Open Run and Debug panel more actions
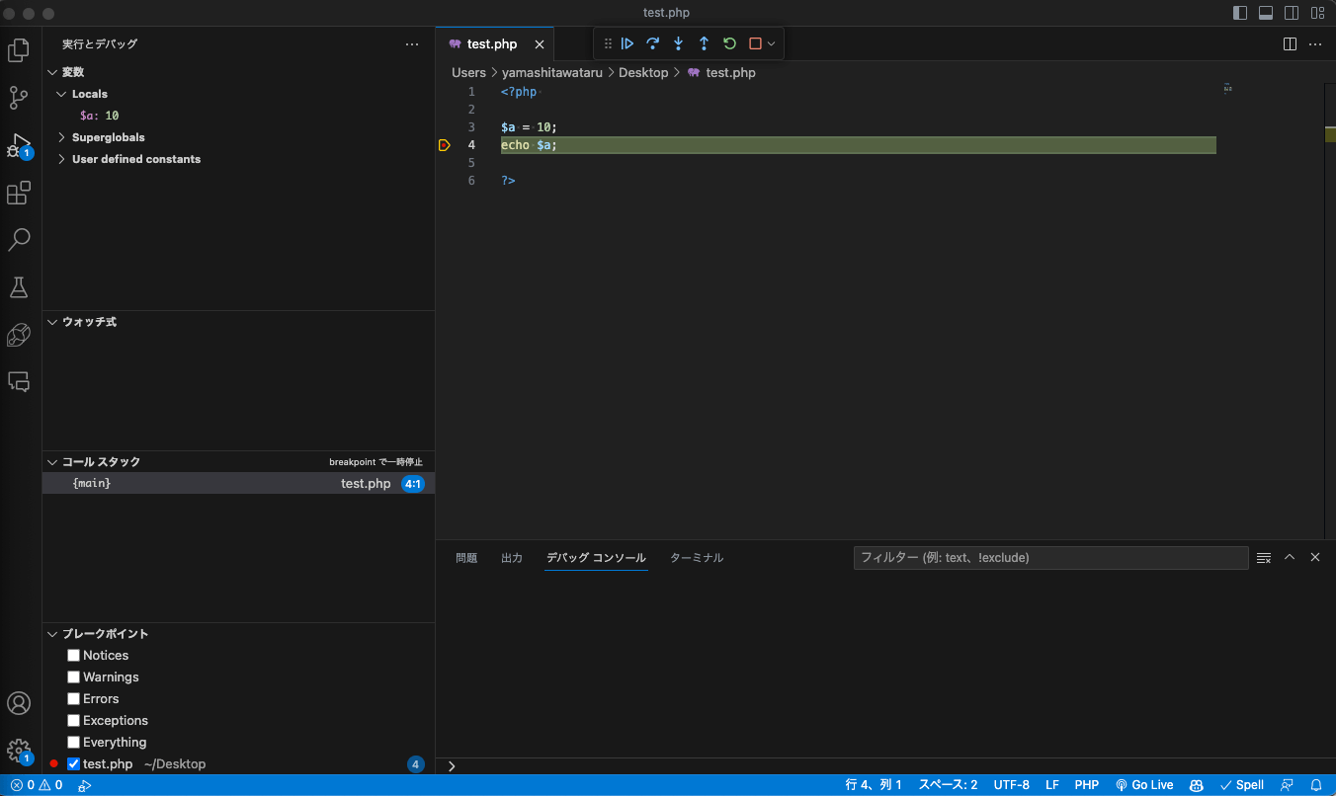 (412, 44)
